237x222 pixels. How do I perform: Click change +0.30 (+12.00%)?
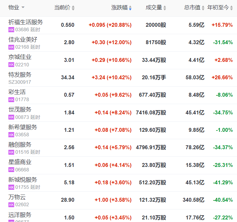coord(112,43)
